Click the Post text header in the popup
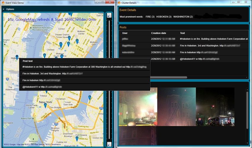The width and height of the screenshot is (252, 148). pos(28,61)
